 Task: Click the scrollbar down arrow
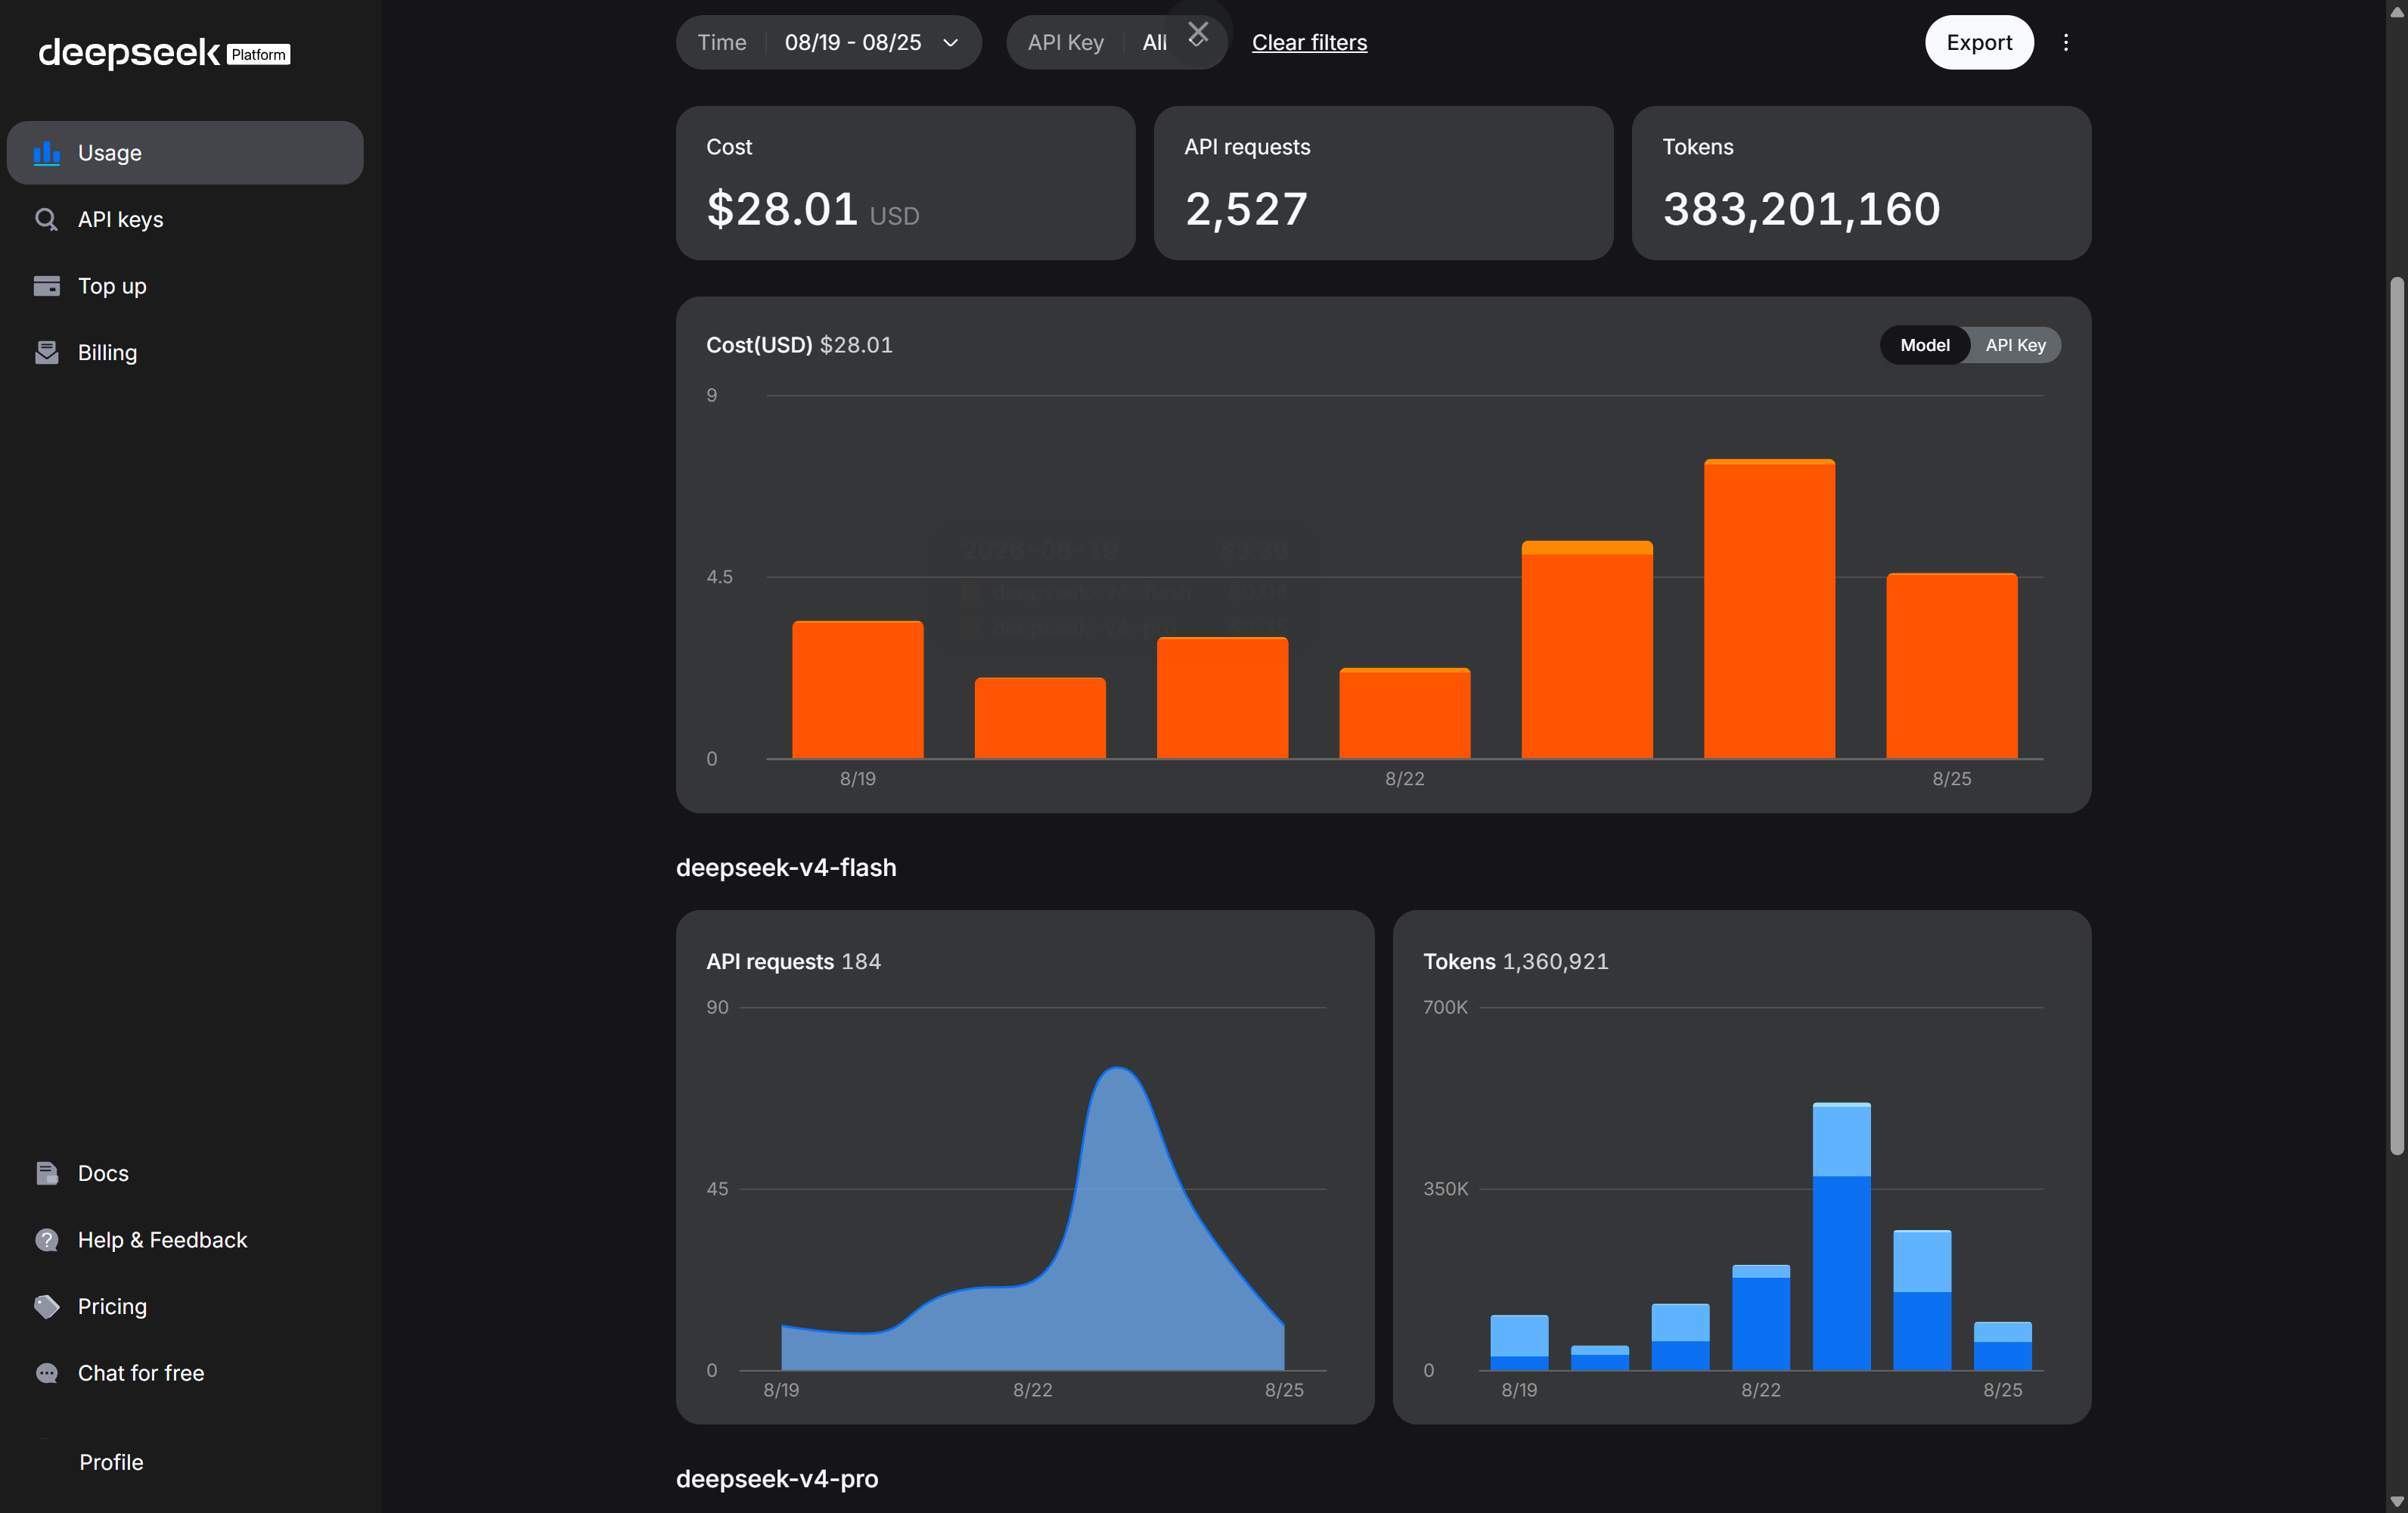click(2397, 1501)
